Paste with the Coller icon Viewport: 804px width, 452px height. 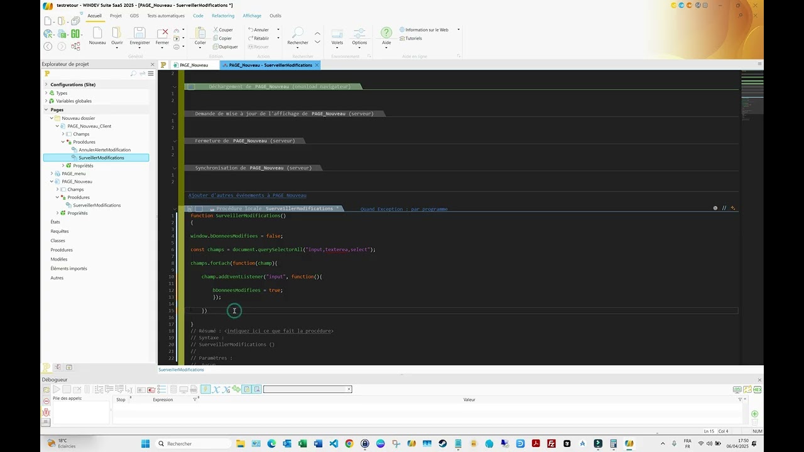point(200,33)
